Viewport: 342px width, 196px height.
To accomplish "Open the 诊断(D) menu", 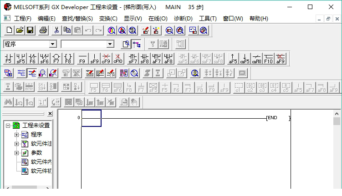I will pyautogui.click(x=183, y=19).
